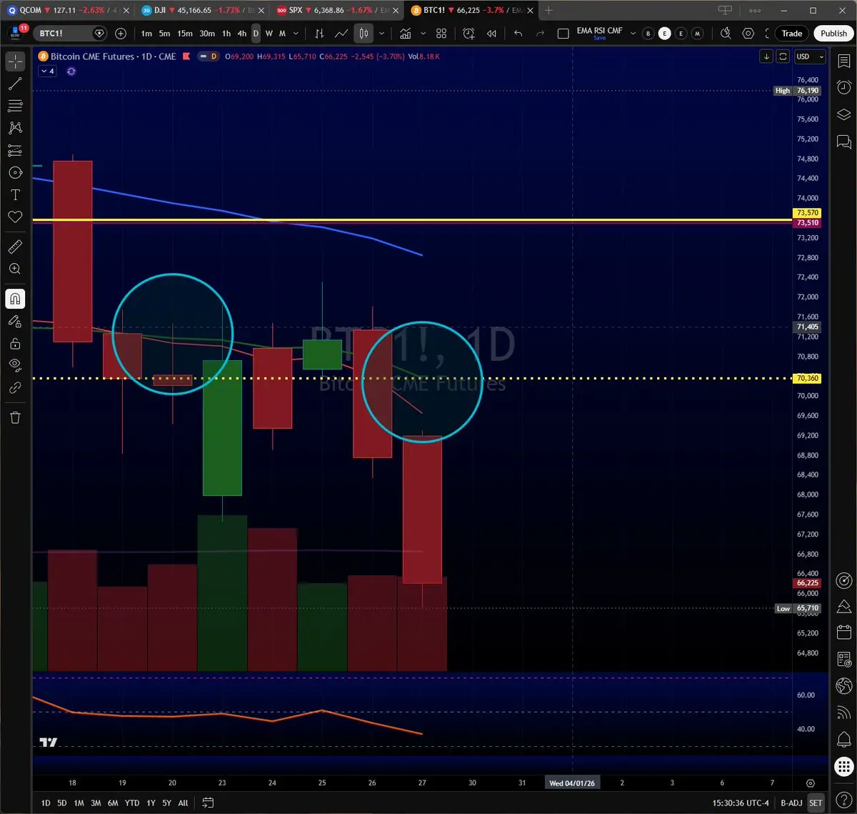Image resolution: width=857 pixels, height=814 pixels.
Task: Create an alert with the clock-plus icon
Action: coord(468,34)
